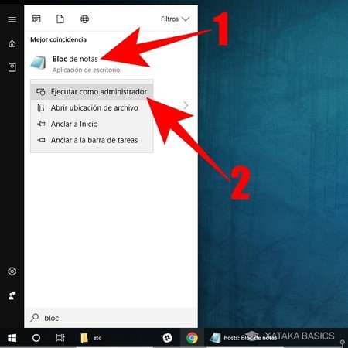Open the hamburger menu in Start sidebar

click(x=12, y=19)
